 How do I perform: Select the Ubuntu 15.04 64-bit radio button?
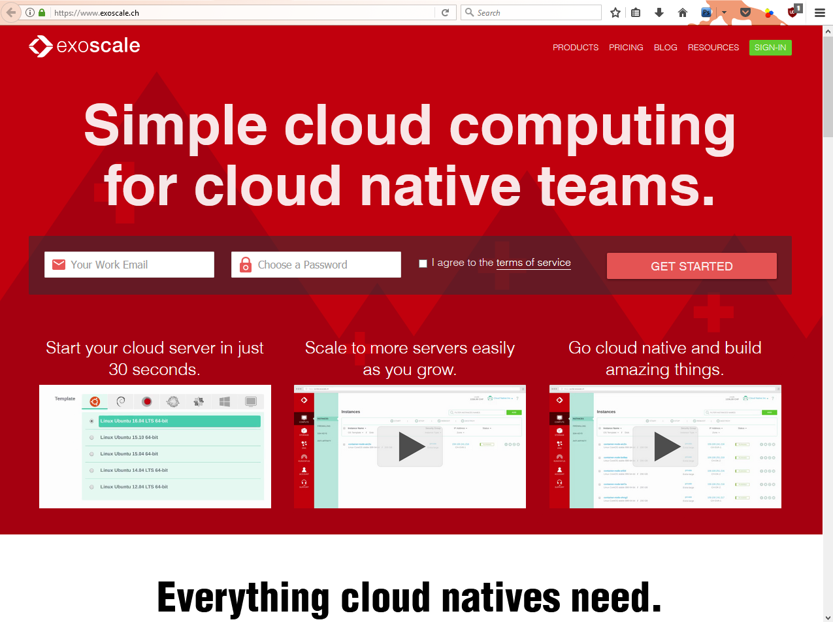pyautogui.click(x=91, y=454)
